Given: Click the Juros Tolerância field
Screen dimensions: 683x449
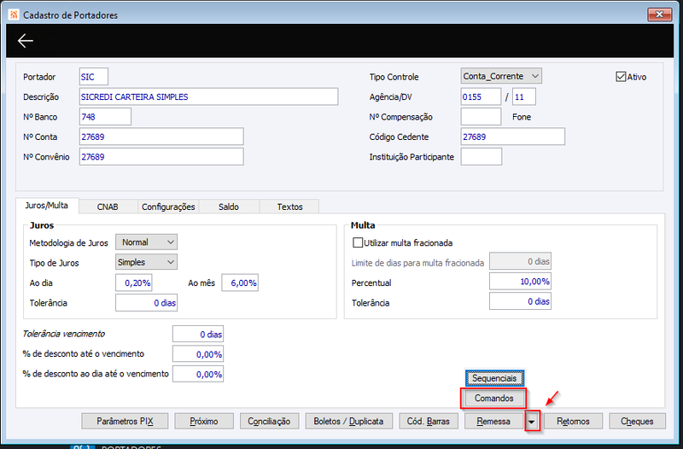Looking at the screenshot, I should point(146,303).
